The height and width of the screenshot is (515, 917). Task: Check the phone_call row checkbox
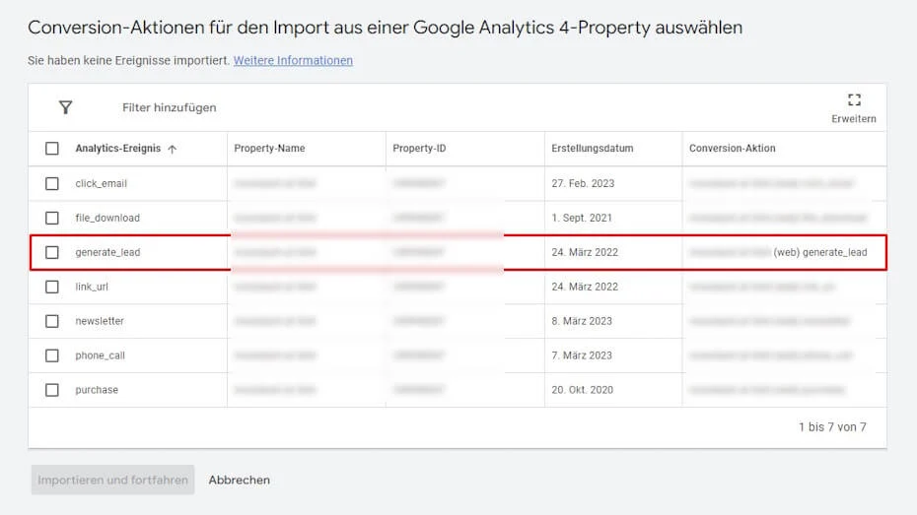tap(52, 355)
